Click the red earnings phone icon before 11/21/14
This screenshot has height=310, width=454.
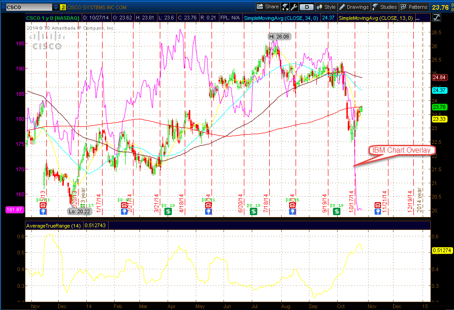pyautogui.click(x=377, y=205)
